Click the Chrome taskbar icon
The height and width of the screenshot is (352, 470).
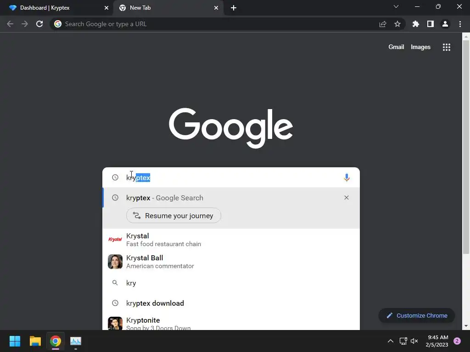pos(56,341)
